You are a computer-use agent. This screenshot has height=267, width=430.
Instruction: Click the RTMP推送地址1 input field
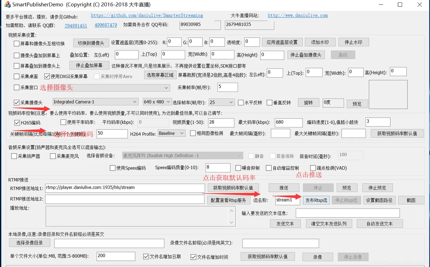[x=125, y=188]
